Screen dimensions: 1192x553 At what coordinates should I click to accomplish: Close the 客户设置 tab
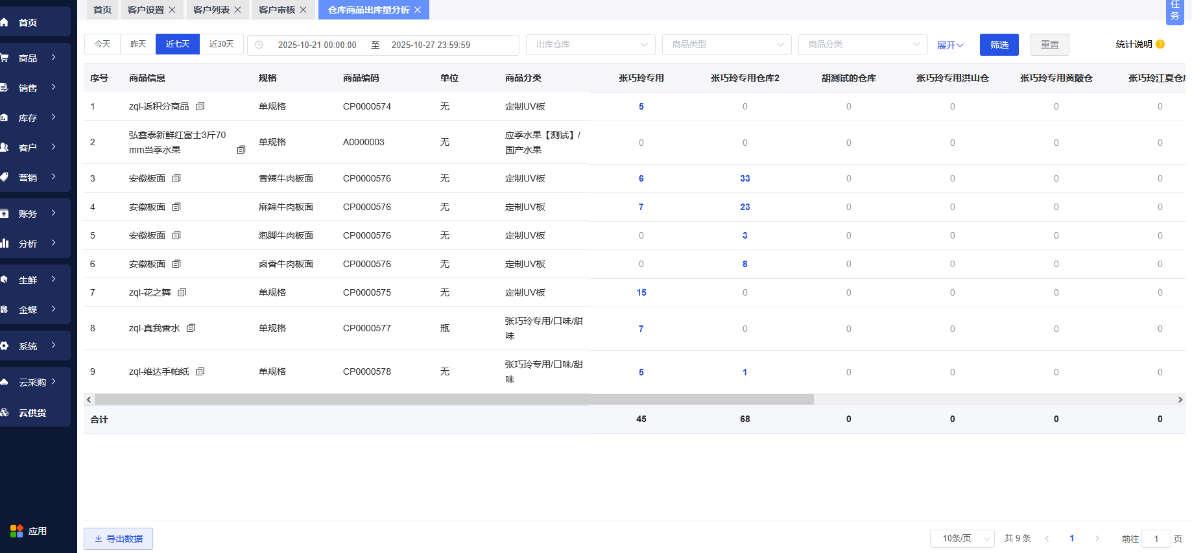pos(172,10)
